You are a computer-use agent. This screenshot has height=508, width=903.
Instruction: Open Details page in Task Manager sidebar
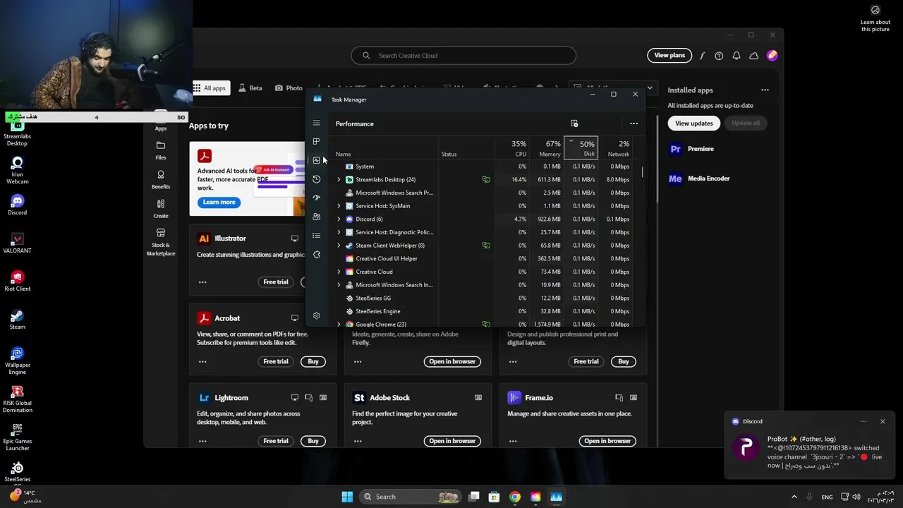[316, 236]
